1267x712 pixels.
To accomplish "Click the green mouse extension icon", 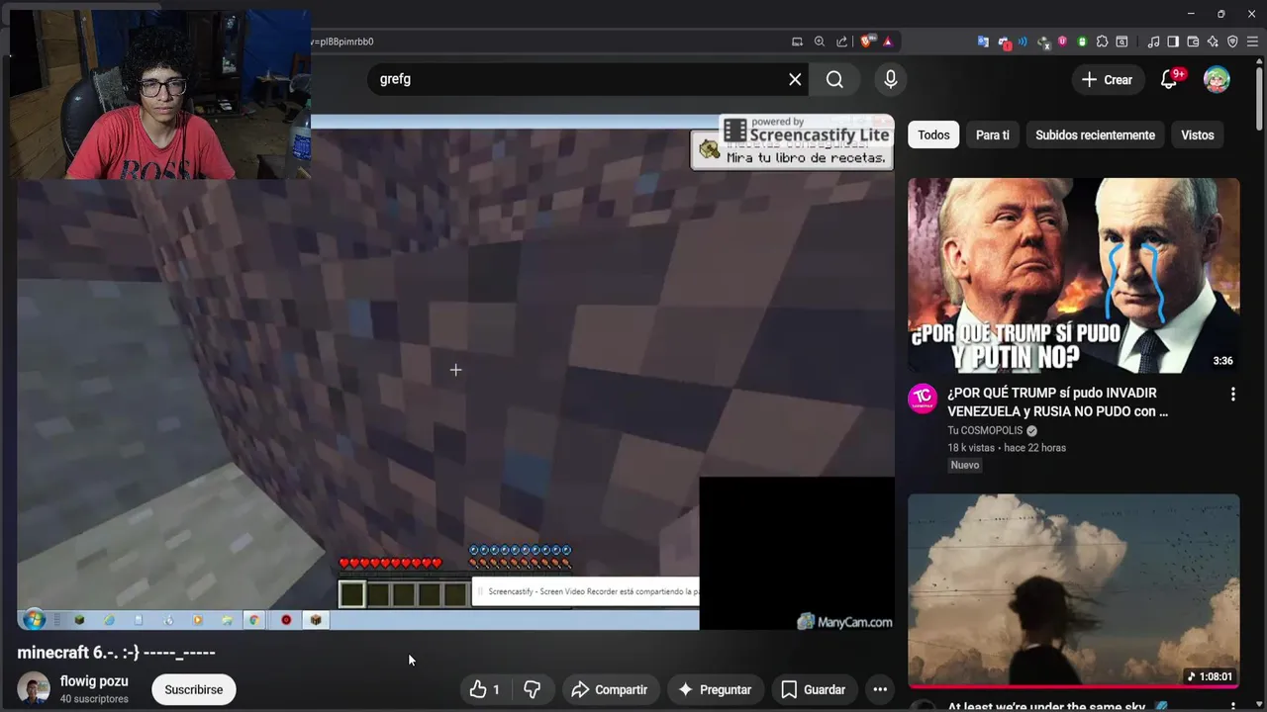I will pos(1082,42).
